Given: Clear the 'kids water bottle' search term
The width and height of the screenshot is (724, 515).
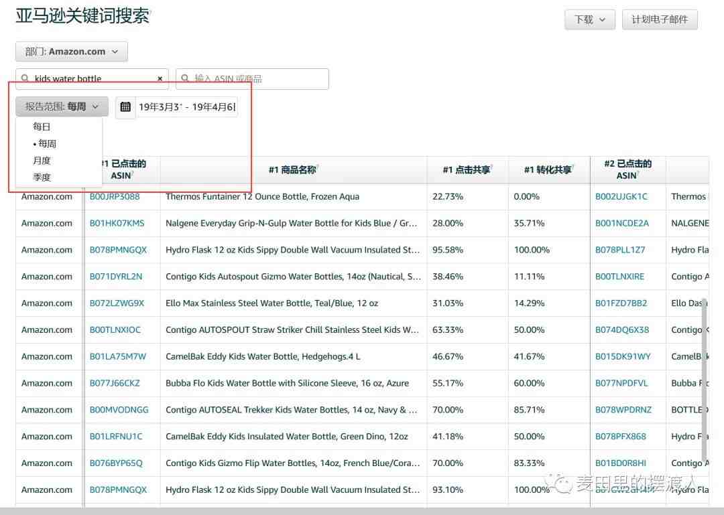Looking at the screenshot, I should (x=160, y=79).
